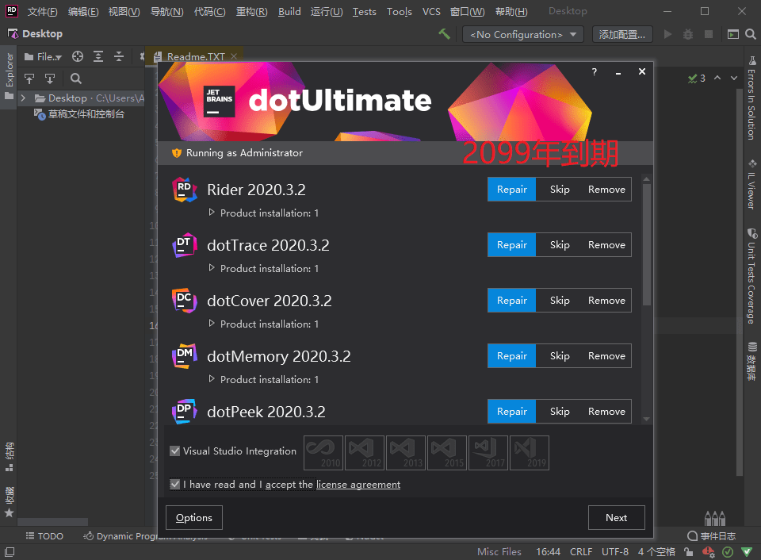Image resolution: width=761 pixels, height=560 pixels.
Task: Click the downward arrow icon in Explorer toolbar
Action: tap(50, 79)
